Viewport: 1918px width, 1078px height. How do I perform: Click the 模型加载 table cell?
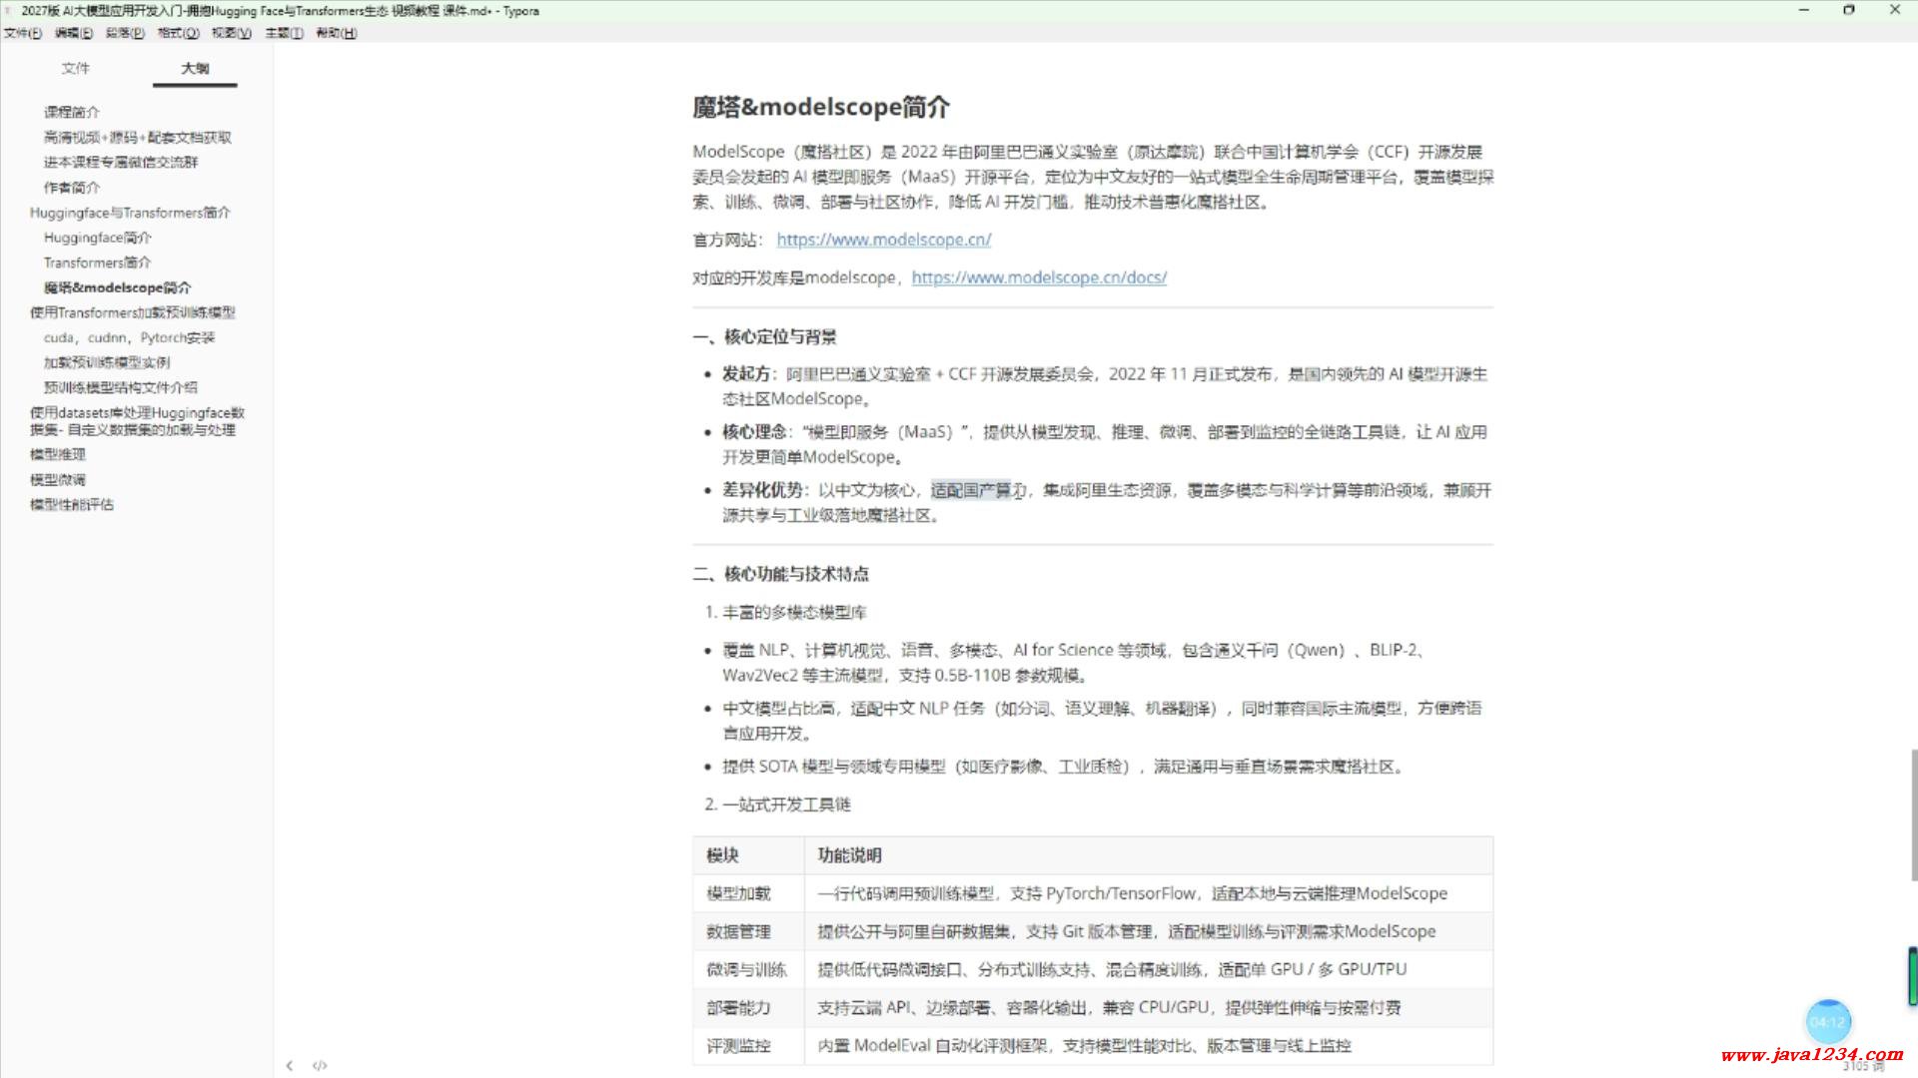[x=738, y=893]
